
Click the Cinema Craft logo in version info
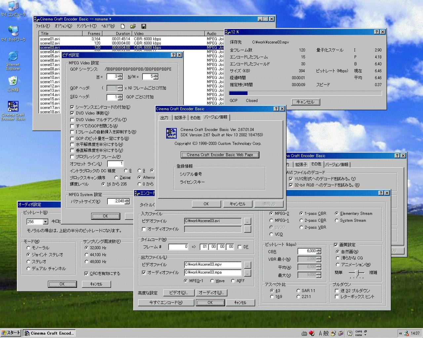tap(171, 133)
